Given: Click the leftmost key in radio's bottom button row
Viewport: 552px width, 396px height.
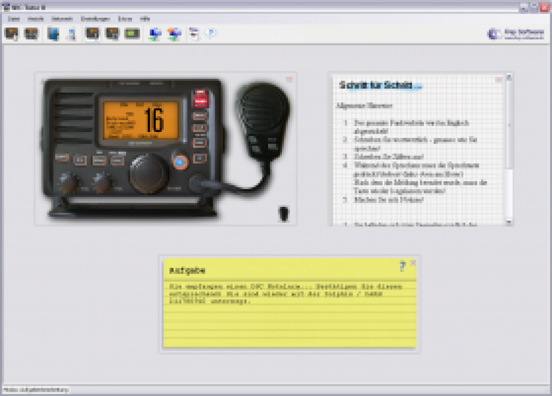Looking at the screenshot, I should pos(62,157).
